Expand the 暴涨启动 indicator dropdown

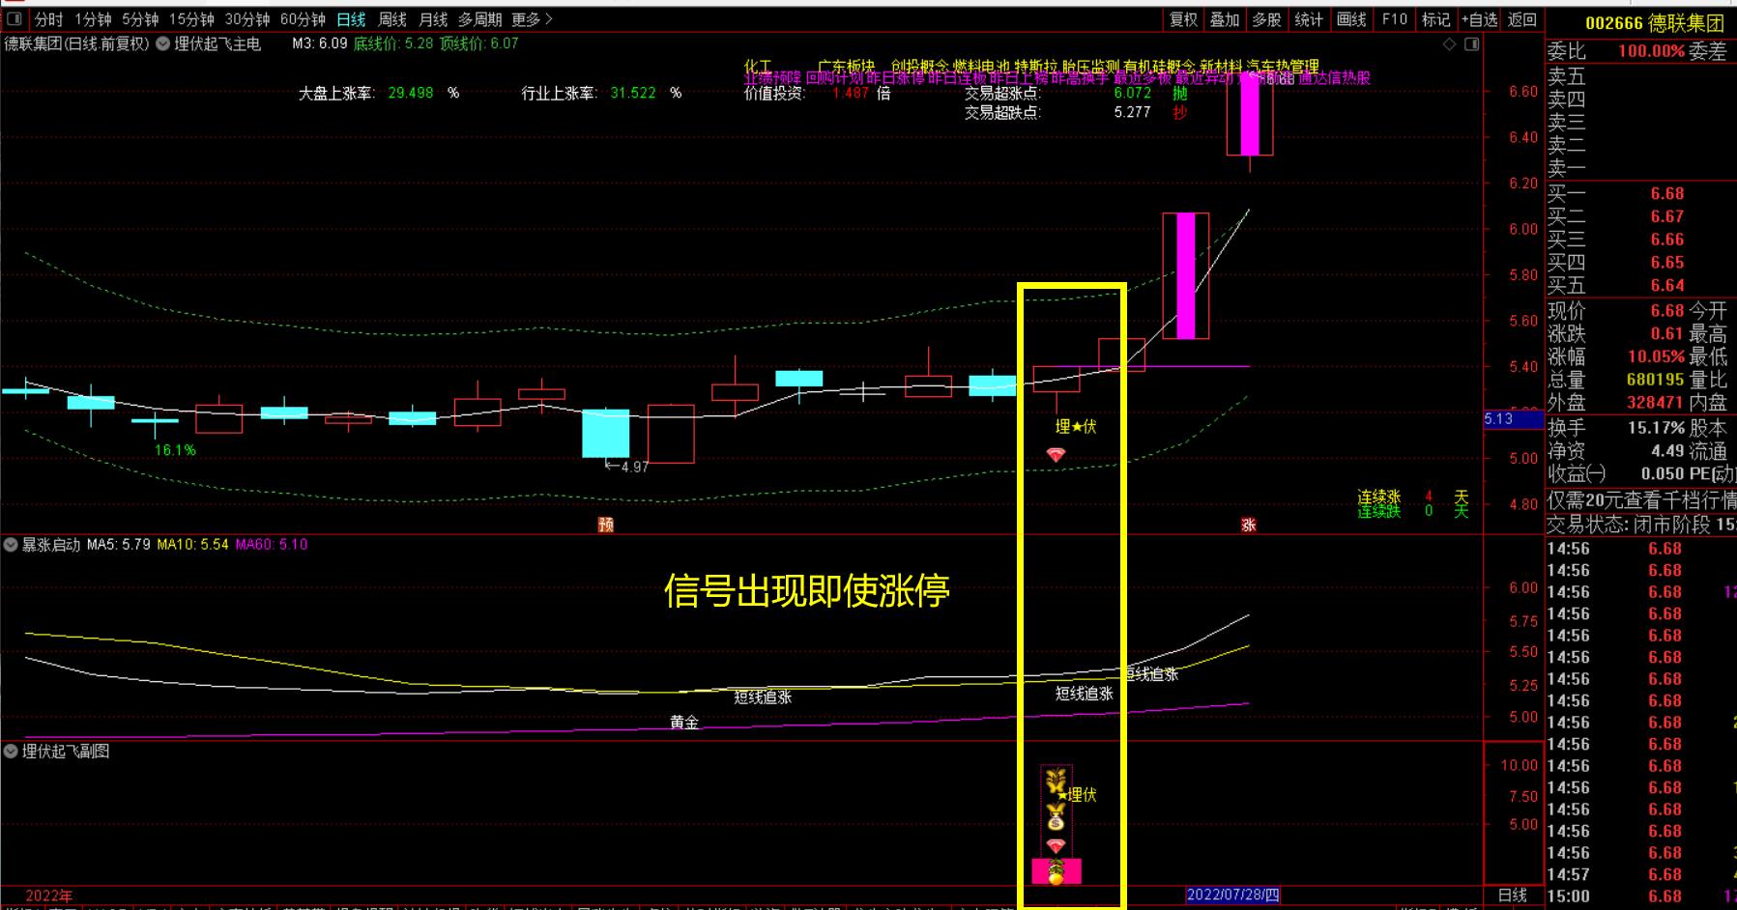(x=11, y=545)
